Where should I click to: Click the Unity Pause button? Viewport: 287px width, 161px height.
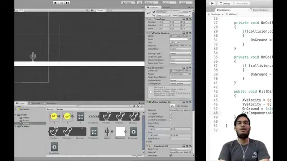click(x=61, y=3)
